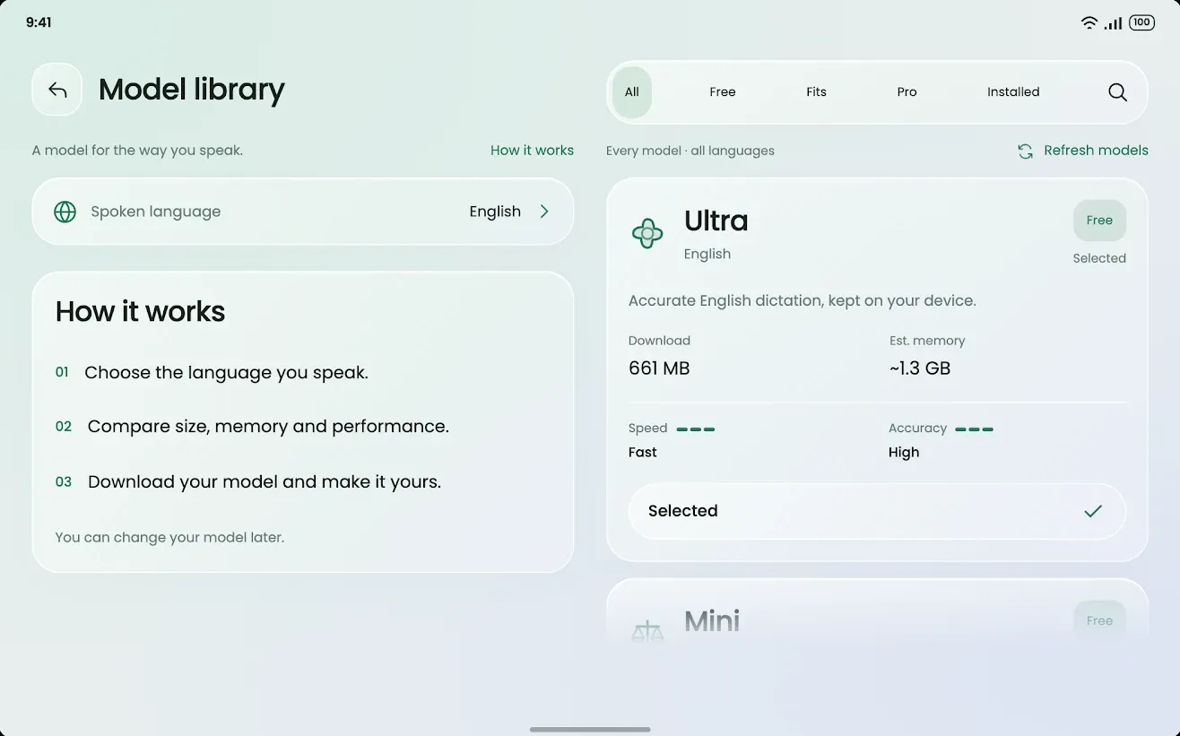The image size is (1180, 736).
Task: Switch to the Fits filter tab
Action: pos(816,92)
